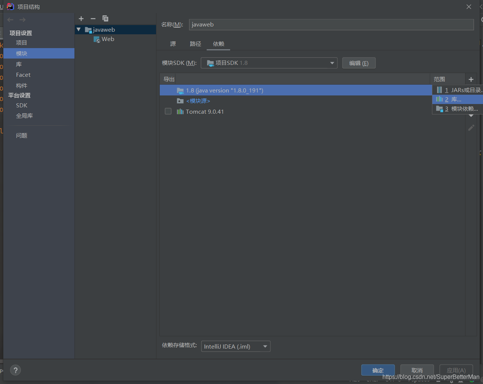Click the module name input field

[331, 25]
